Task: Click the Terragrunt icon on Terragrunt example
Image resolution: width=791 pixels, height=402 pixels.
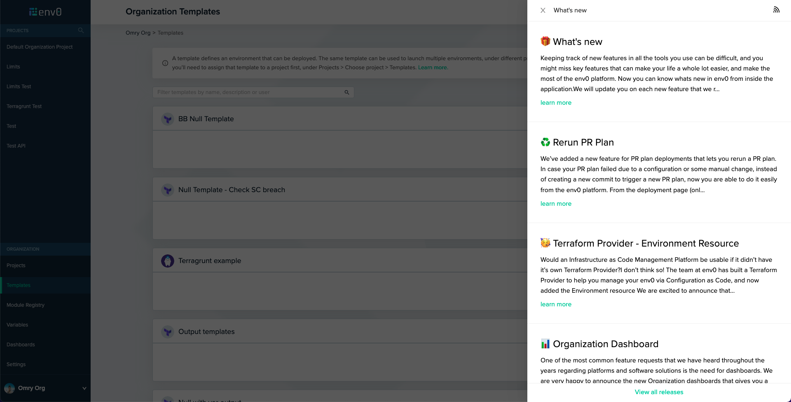Action: click(168, 261)
